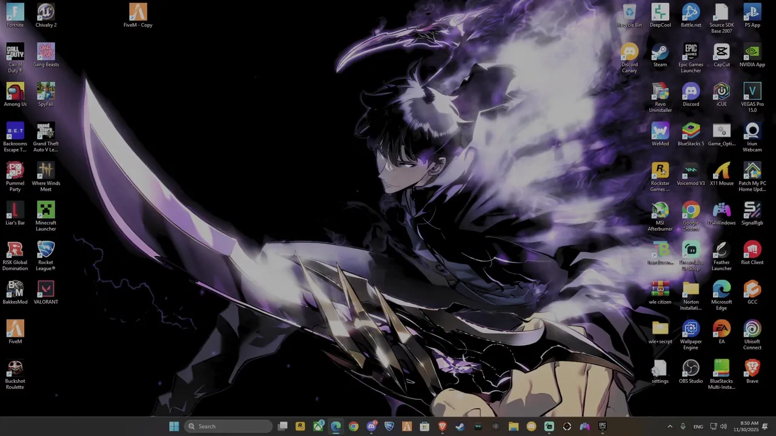Open the microphone tray icon
The image size is (776, 436).
[683, 426]
